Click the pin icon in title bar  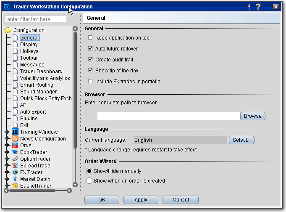pos(249,7)
